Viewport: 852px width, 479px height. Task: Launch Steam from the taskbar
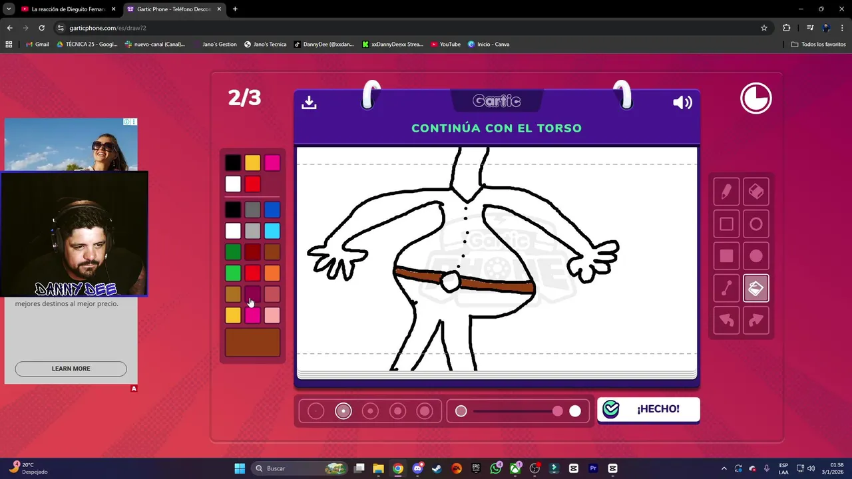coord(437,468)
